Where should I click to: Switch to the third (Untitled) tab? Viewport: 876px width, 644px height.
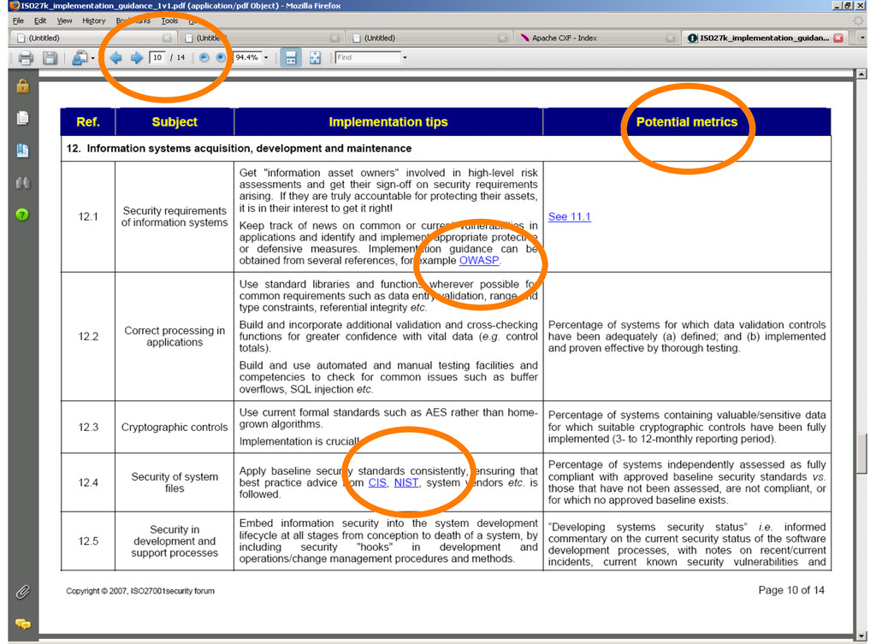429,38
